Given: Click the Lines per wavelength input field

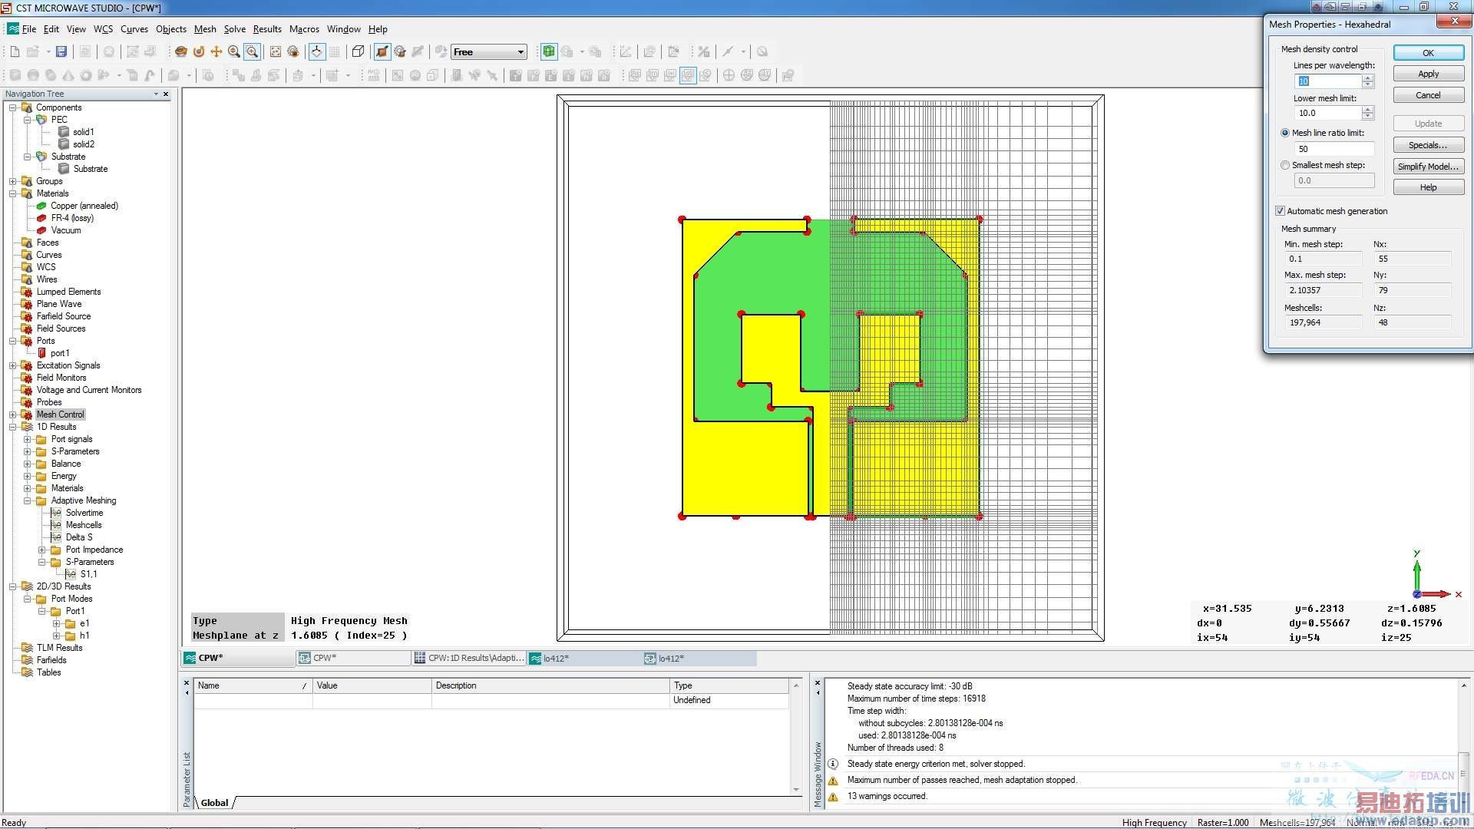Looking at the screenshot, I should (x=1328, y=81).
